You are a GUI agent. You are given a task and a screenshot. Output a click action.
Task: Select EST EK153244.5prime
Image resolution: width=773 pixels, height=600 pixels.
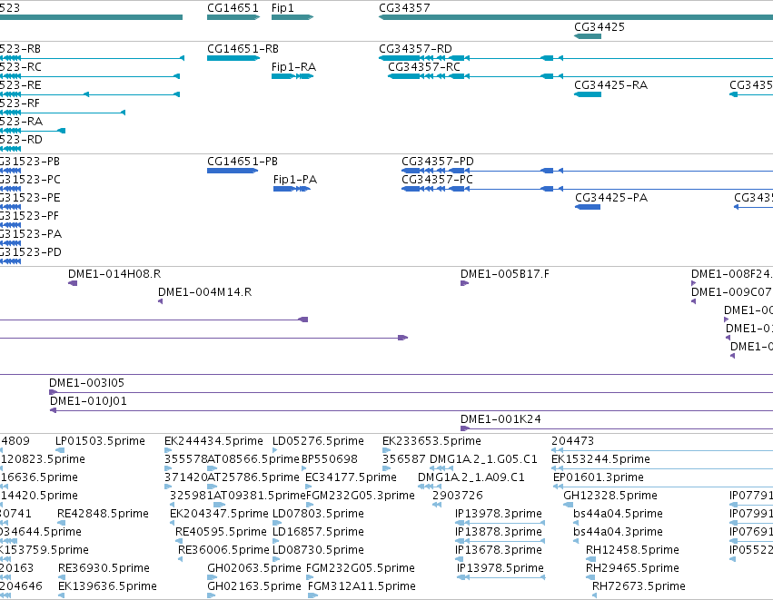tap(600, 459)
